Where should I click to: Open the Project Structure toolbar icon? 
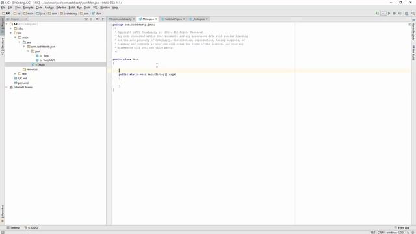point(406,13)
